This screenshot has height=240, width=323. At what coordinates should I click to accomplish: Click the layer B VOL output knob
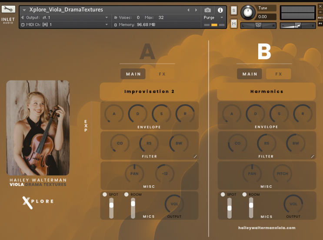click(293, 204)
